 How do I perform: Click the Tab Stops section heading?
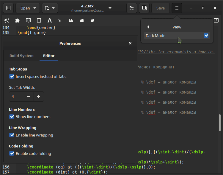(18, 69)
